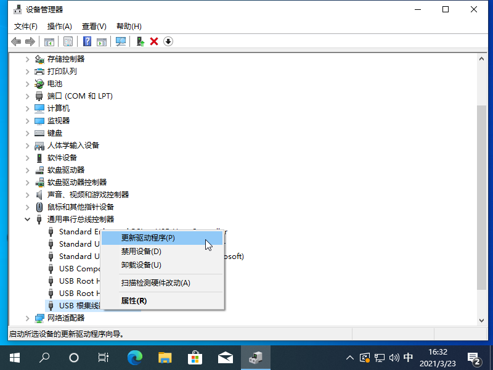Expand the 网络适配器 category
Viewport: 493px width, 370px height.
point(27,318)
